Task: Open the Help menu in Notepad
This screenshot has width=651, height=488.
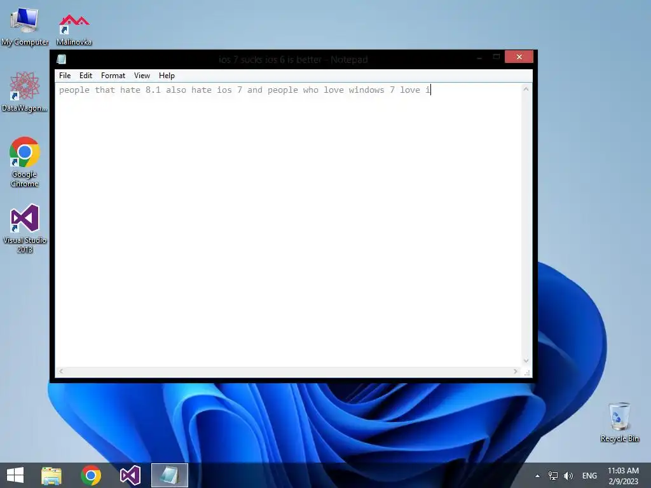Action: [167, 76]
